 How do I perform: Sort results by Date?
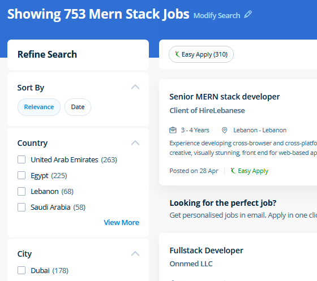(x=78, y=107)
